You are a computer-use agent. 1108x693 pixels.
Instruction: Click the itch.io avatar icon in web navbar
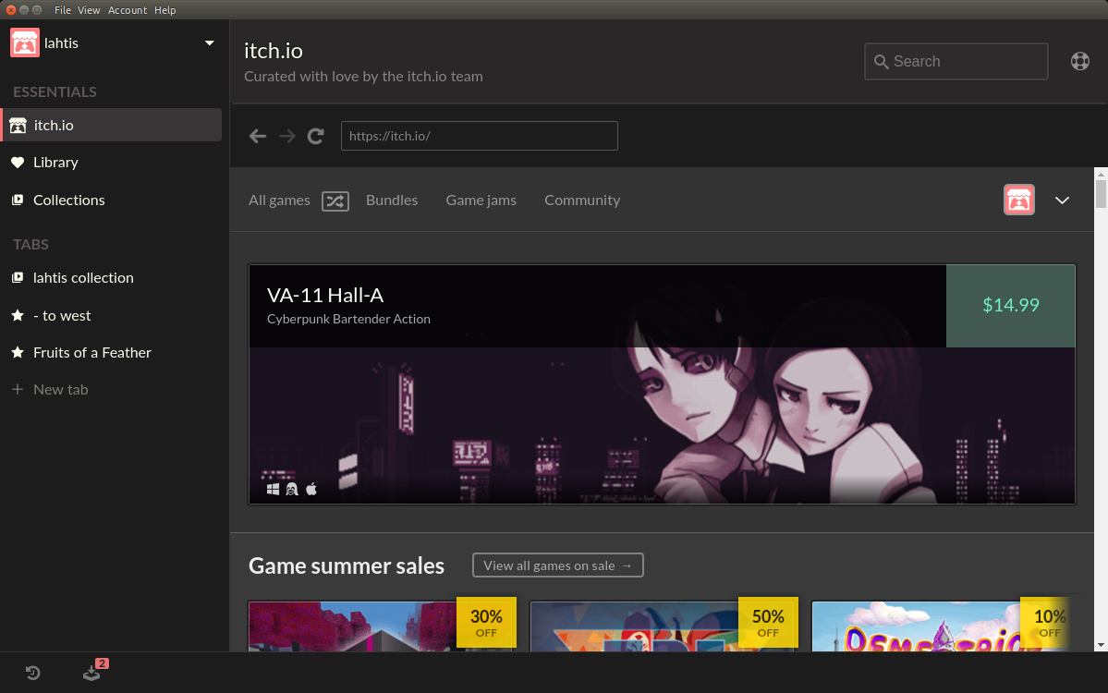click(1019, 200)
